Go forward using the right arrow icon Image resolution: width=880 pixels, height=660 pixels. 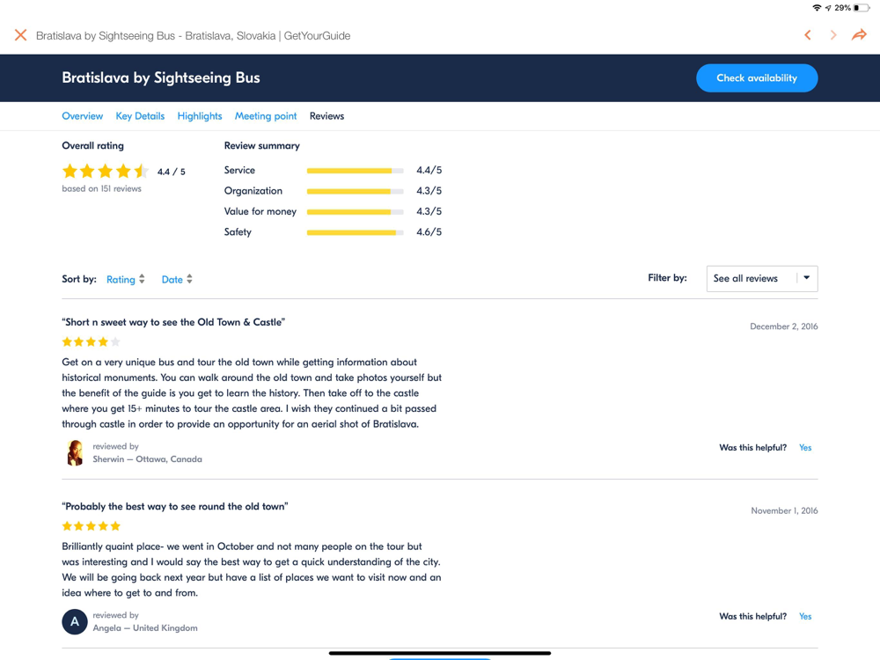tap(833, 35)
